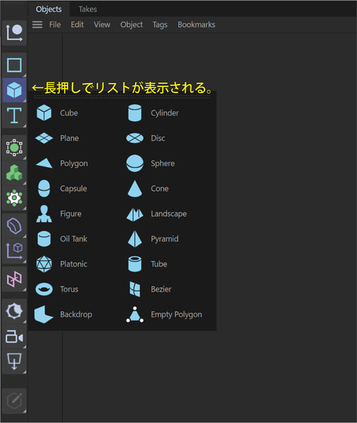Screen dimensions: 357x423
Task: Select the Cylinder primitive icon
Action: 135,113
